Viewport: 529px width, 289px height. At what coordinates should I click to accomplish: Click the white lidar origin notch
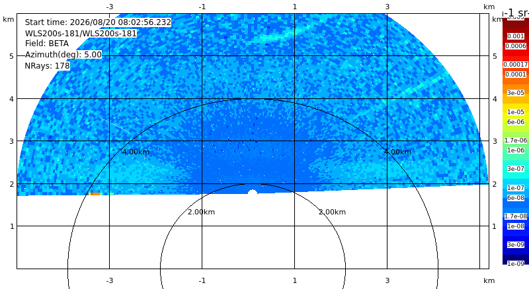coord(253,192)
